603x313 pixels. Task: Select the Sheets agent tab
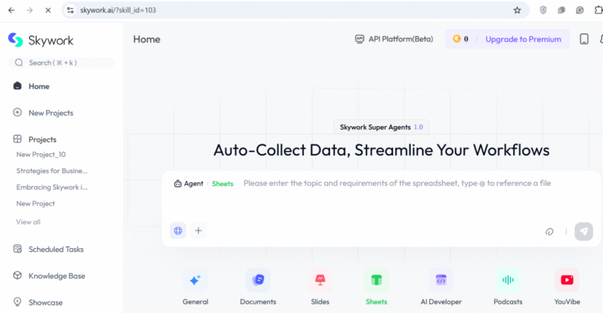223,184
